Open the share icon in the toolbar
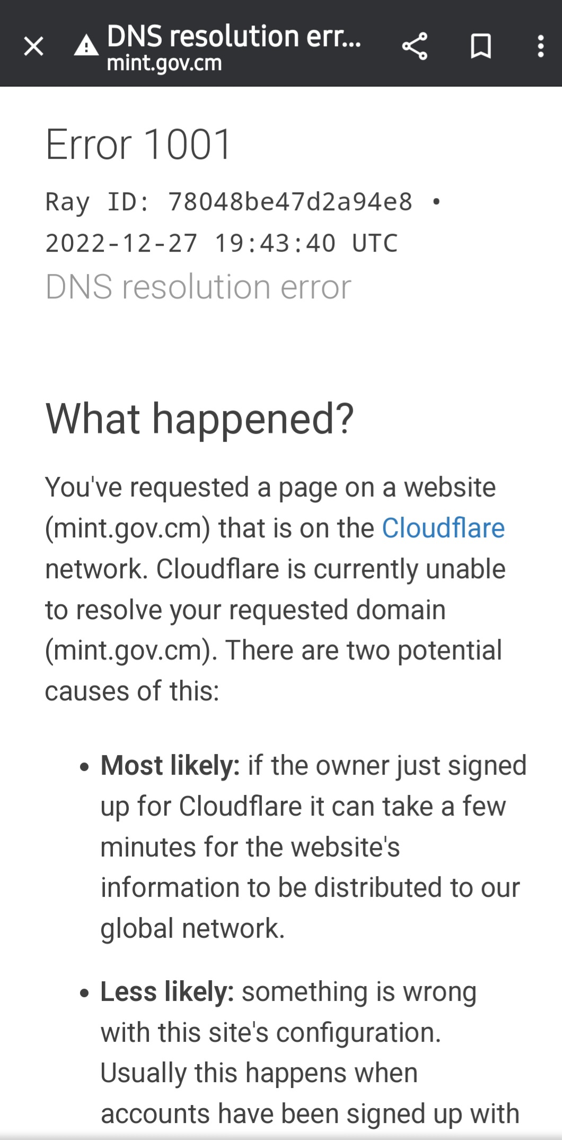Viewport: 562px width, 1140px height. coord(415,46)
